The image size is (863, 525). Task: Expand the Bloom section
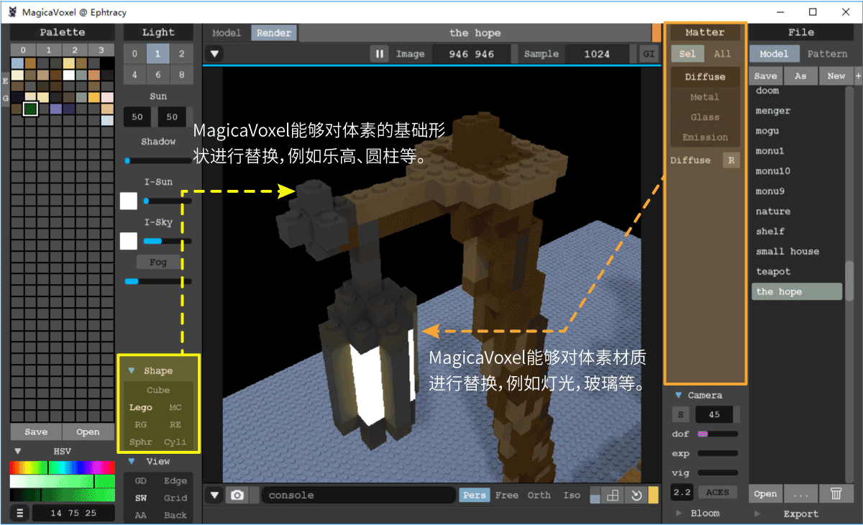coord(678,513)
